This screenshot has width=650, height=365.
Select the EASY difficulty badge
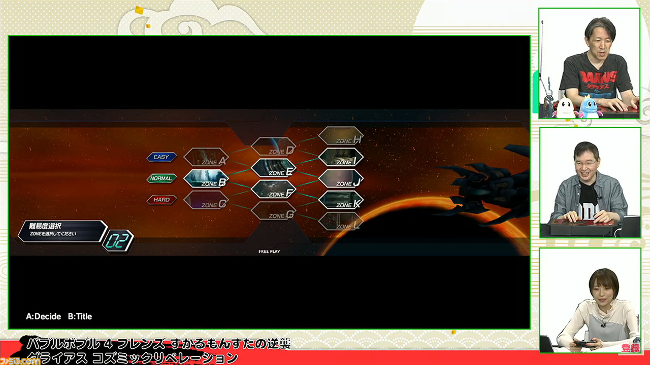161,157
